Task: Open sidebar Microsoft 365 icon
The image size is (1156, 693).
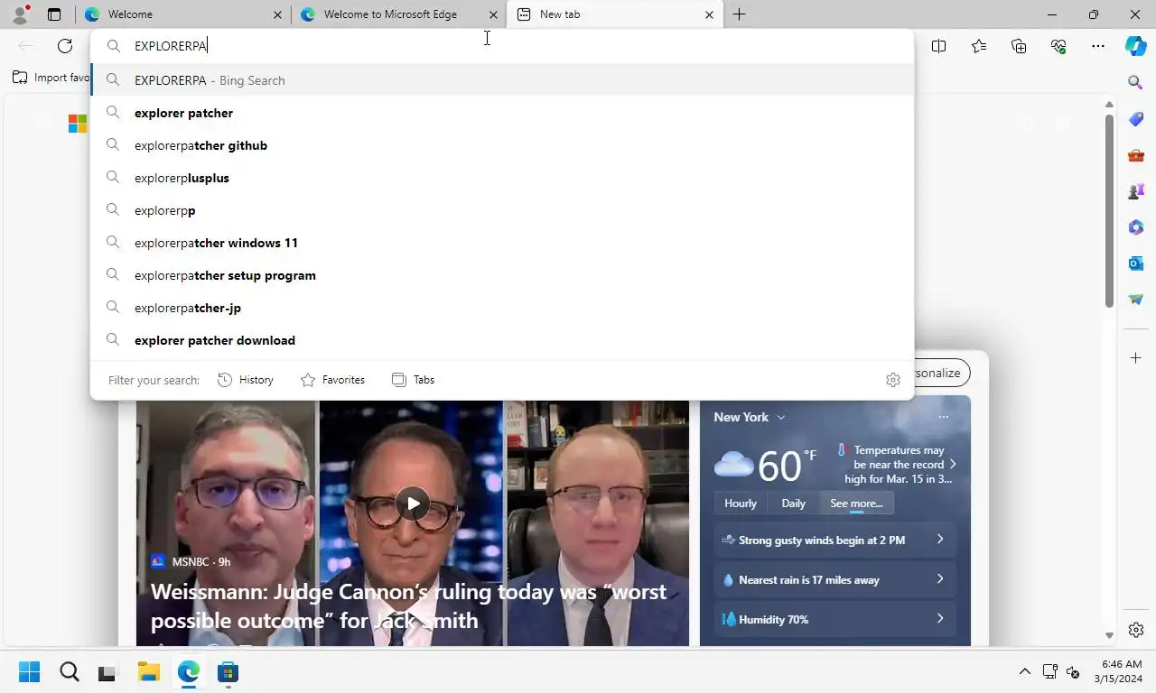Action: [1136, 227]
